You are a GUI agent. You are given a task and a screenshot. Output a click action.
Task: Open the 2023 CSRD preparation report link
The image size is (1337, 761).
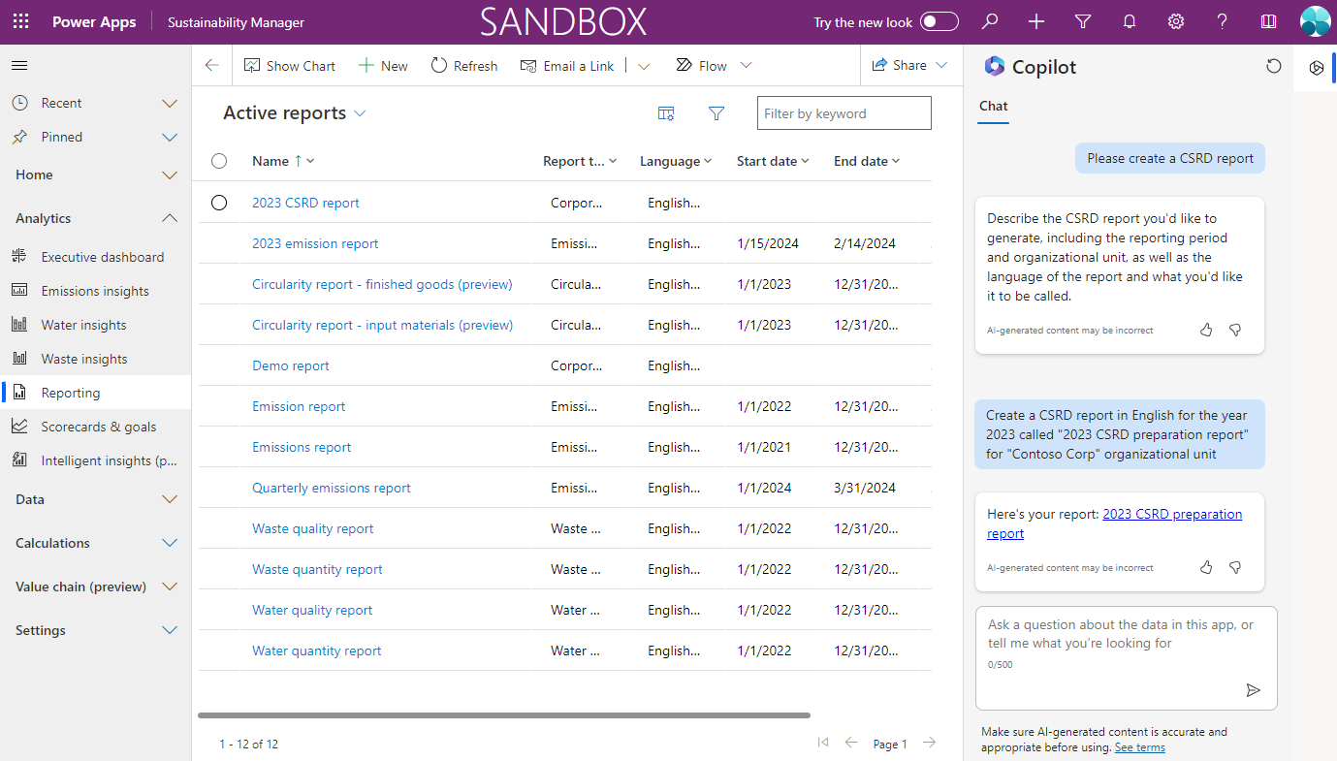click(1171, 515)
